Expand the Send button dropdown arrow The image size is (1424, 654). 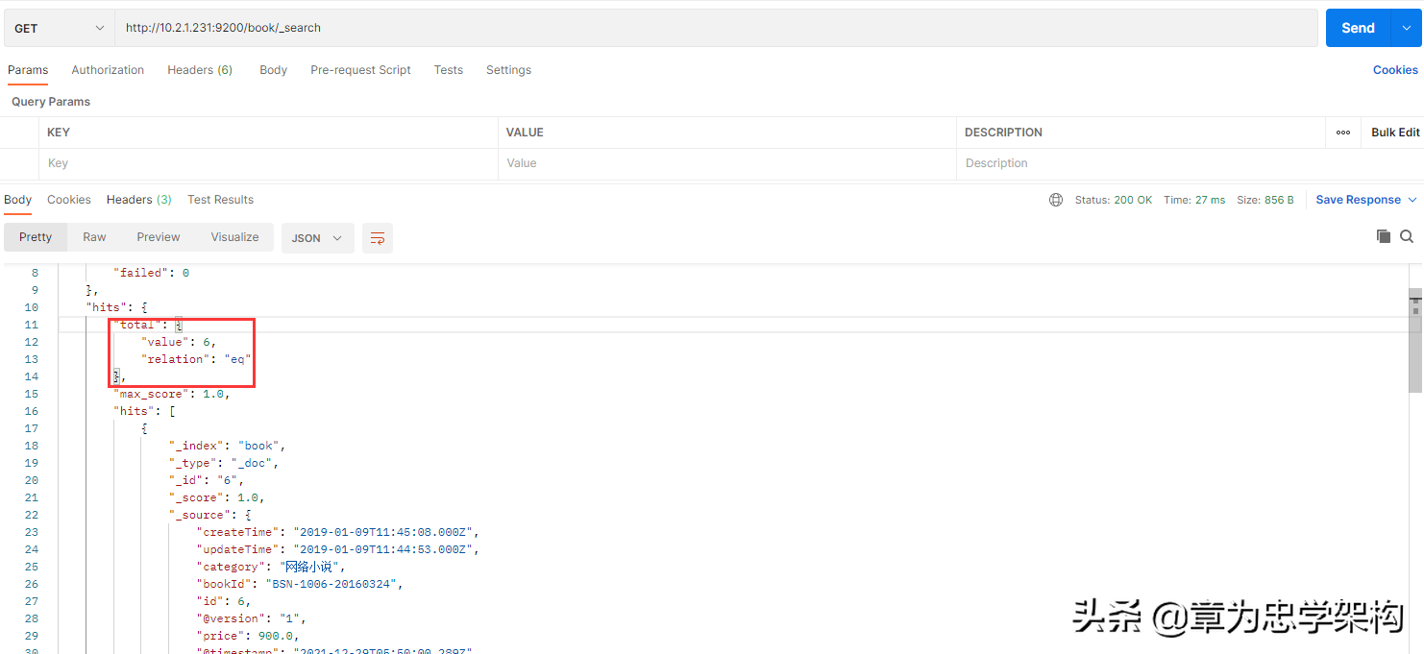(1407, 28)
